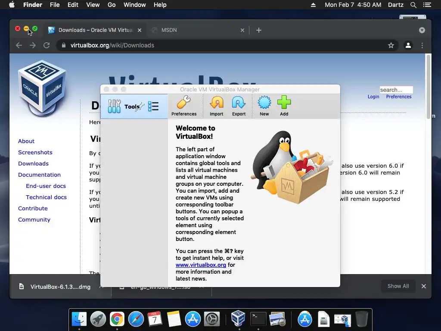
Task: Open the File menu
Action: point(55,5)
